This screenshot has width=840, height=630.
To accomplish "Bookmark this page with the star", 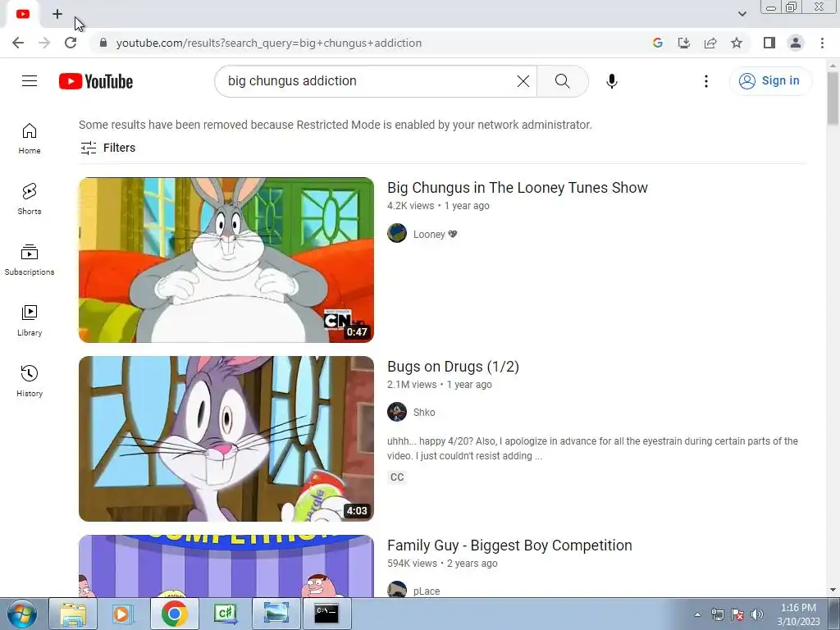I will pyautogui.click(x=737, y=43).
